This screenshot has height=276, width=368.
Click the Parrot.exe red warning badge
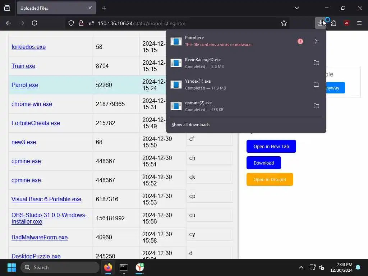(300, 41)
